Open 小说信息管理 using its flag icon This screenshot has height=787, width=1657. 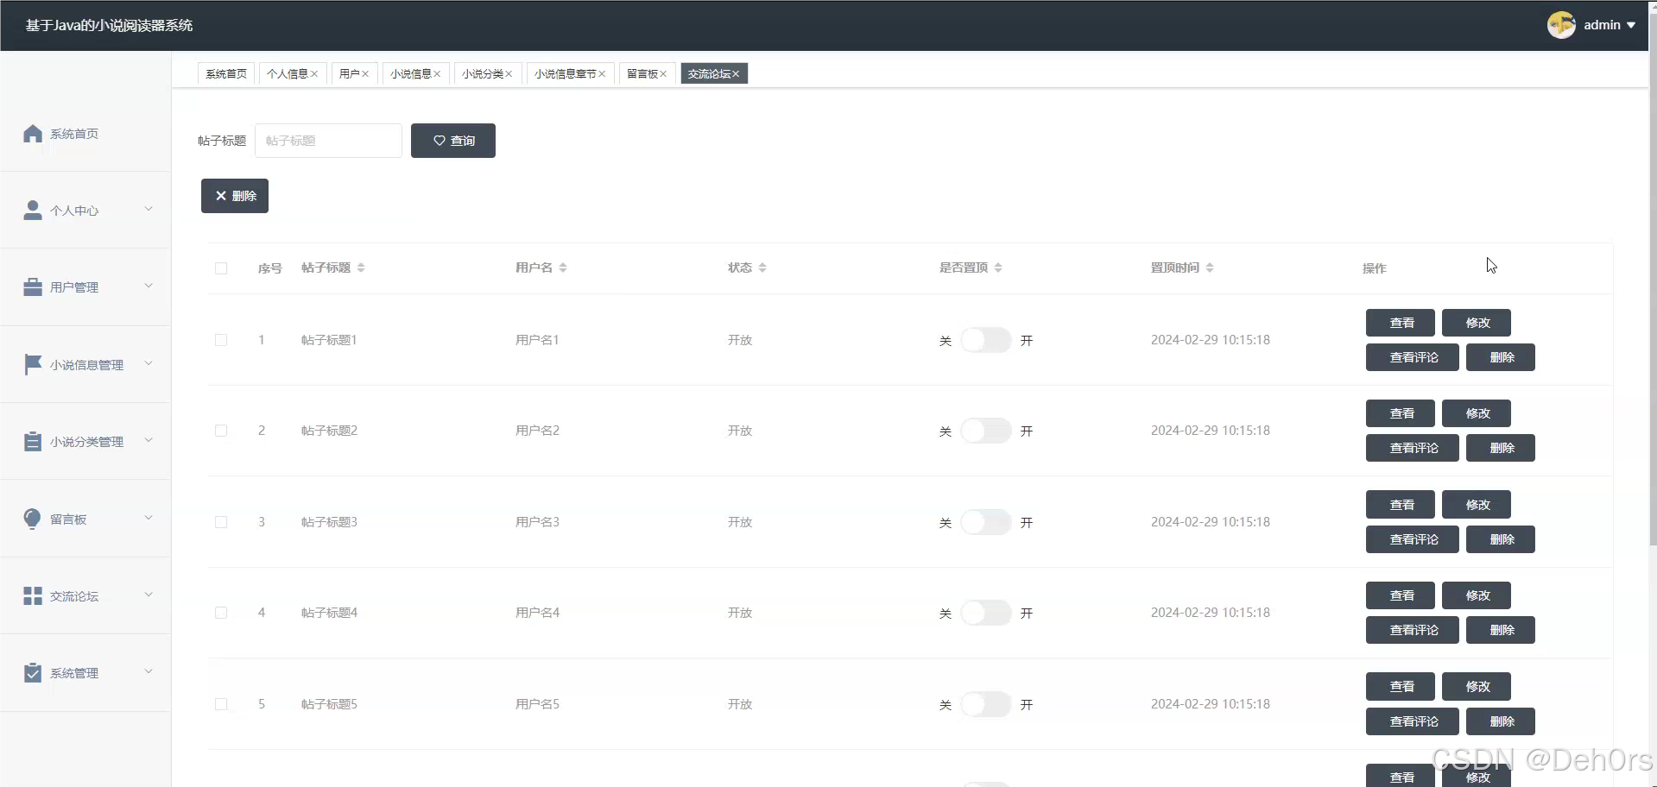(x=32, y=363)
